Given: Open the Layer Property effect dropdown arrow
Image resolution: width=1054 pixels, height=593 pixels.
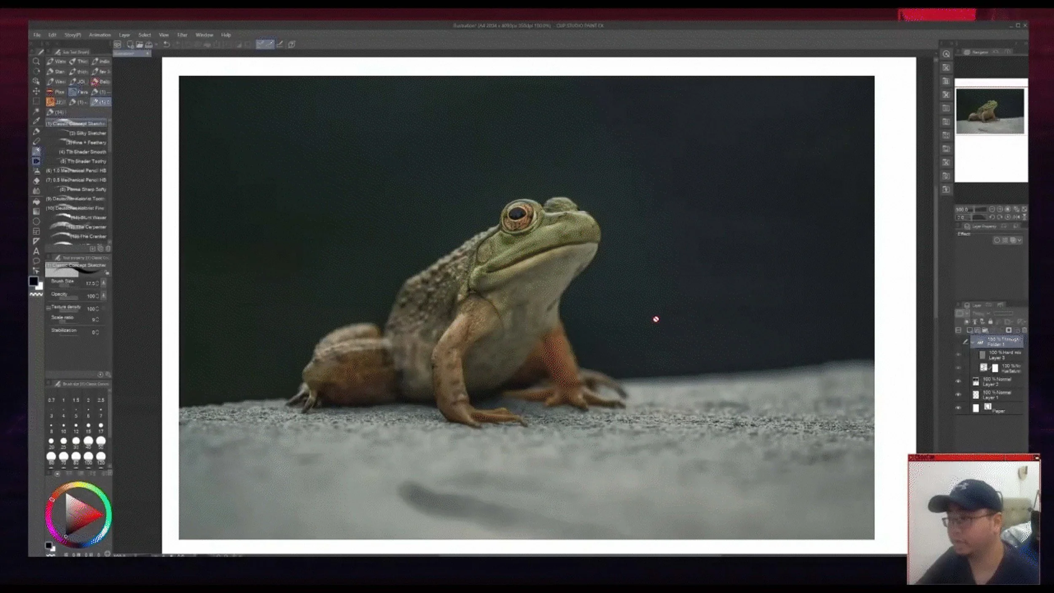Looking at the screenshot, I should tap(1019, 240).
